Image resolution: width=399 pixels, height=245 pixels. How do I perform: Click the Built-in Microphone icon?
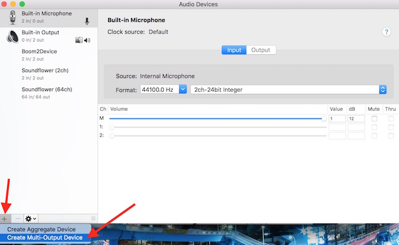[11, 17]
